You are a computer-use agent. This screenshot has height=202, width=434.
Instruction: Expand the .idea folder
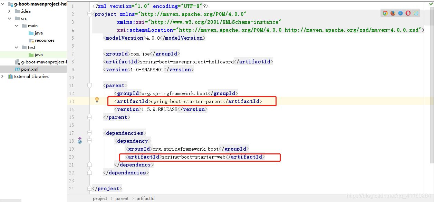[x=10, y=11]
